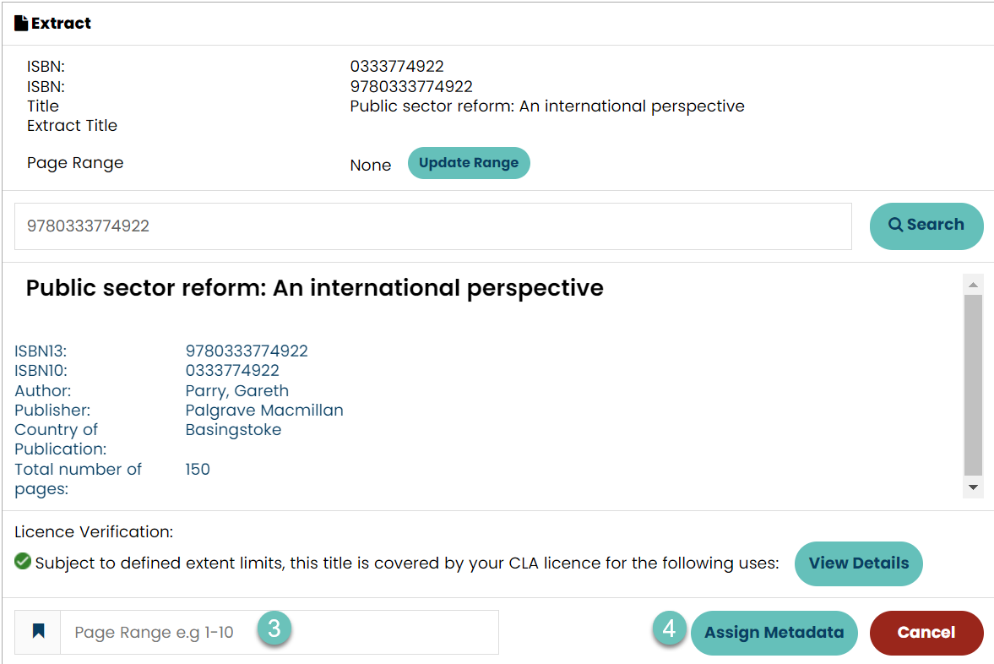
Task: Cancel the extract dialog
Action: pos(926,632)
